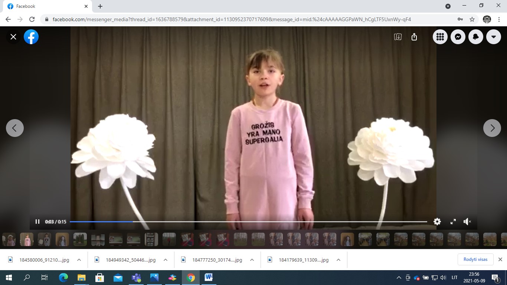
Task: Bookmark this page with the star
Action: [472, 19]
